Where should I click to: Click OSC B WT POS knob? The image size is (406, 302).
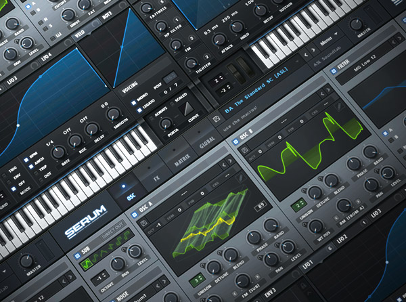(315, 226)
